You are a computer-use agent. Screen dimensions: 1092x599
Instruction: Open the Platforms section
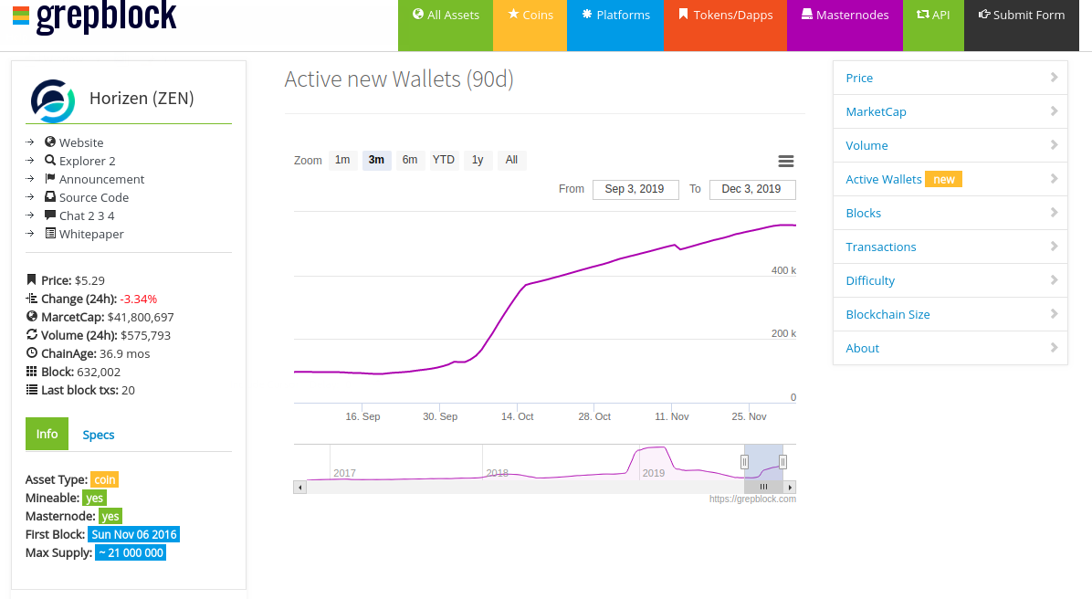(x=615, y=25)
